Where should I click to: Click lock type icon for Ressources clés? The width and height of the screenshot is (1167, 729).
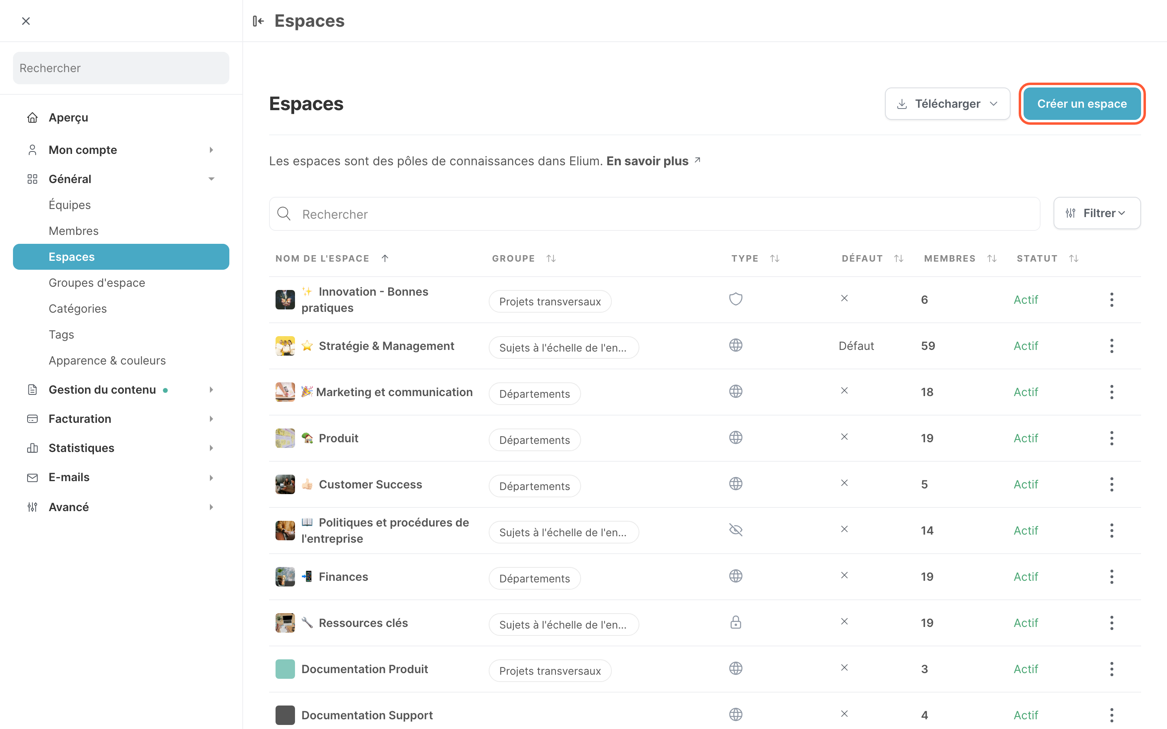click(x=735, y=622)
